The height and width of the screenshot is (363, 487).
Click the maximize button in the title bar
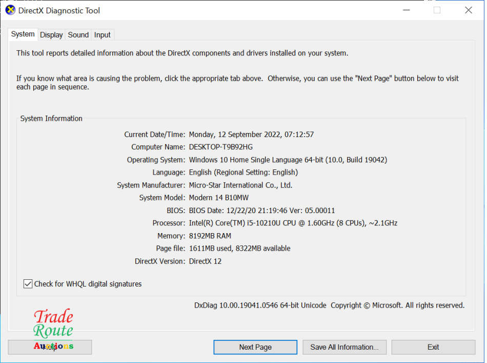pyautogui.click(x=437, y=10)
